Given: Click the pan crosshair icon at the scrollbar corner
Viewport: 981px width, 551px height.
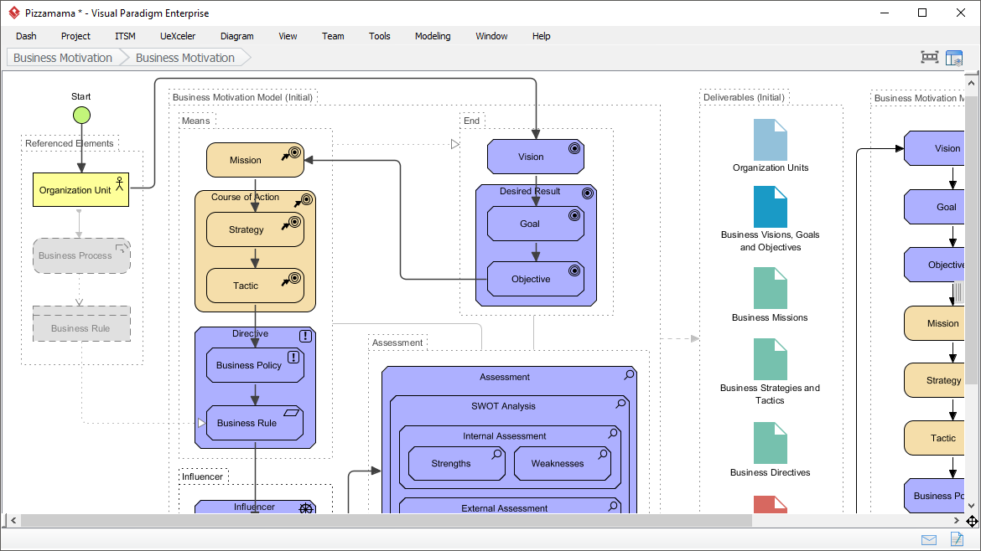Looking at the screenshot, I should (x=972, y=521).
